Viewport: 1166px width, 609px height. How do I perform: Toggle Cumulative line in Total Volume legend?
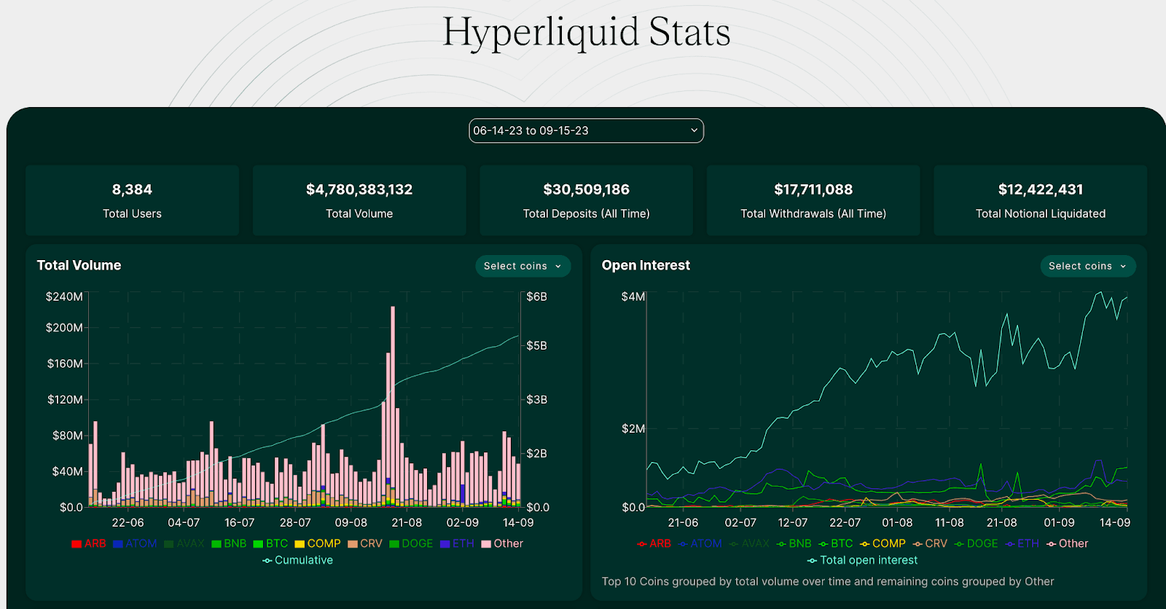(x=297, y=560)
